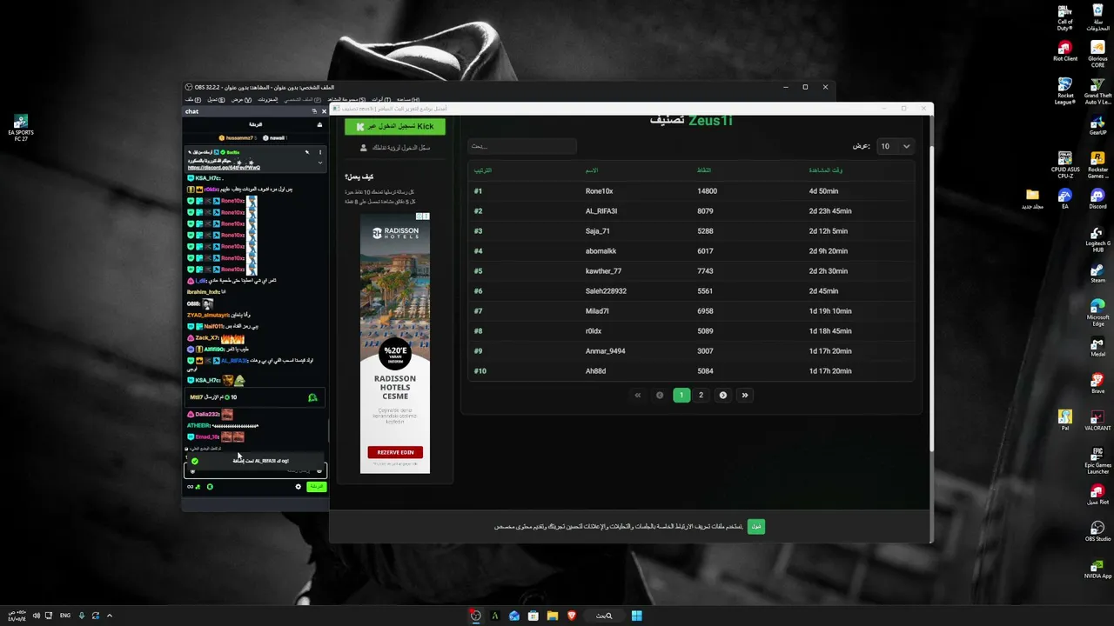Switch the ENG language indicator in taskbar

pyautogui.click(x=65, y=616)
